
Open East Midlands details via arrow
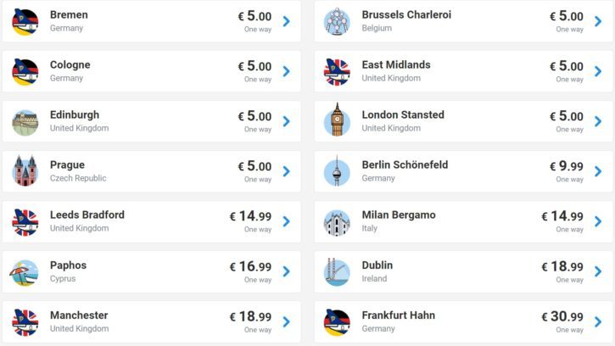(598, 71)
